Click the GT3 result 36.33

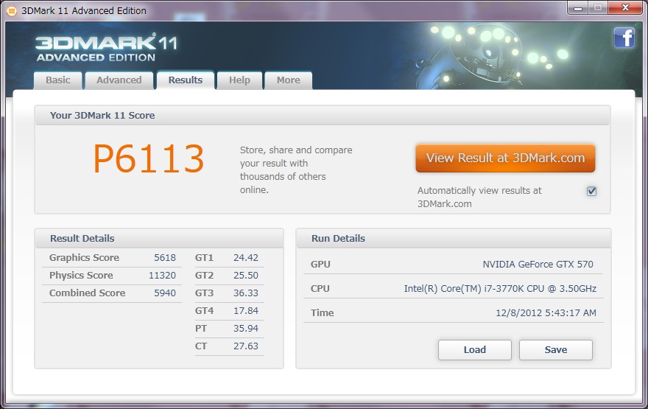(246, 293)
